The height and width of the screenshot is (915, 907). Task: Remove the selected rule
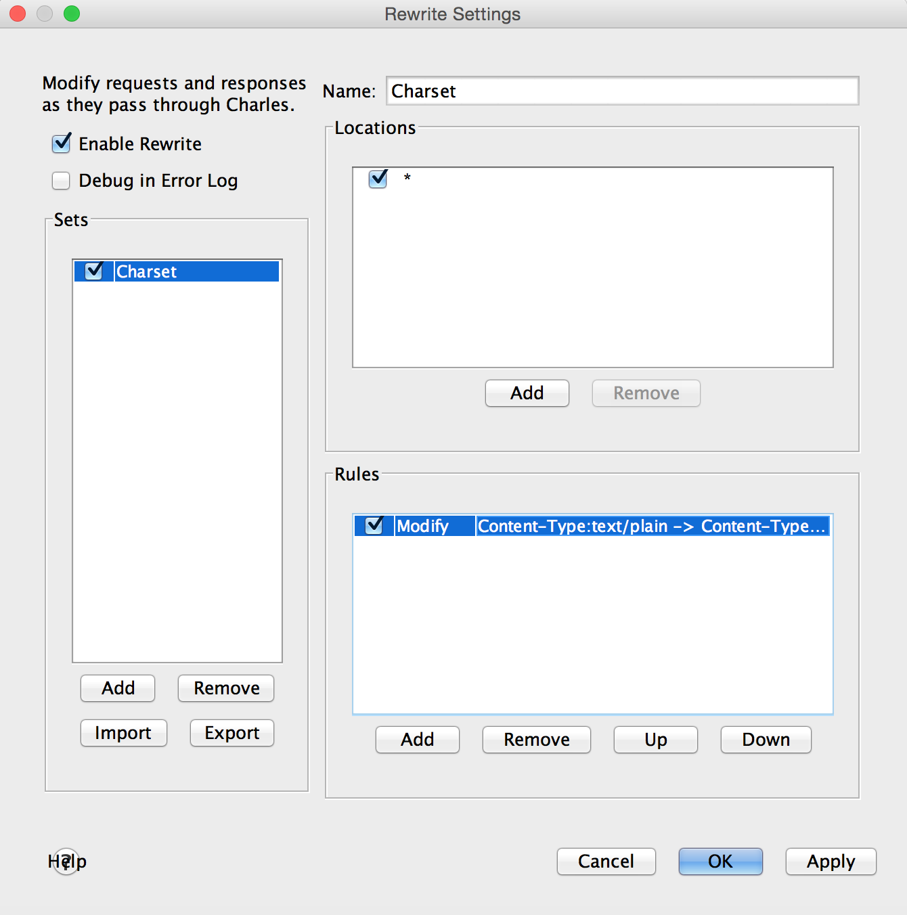[x=536, y=740]
